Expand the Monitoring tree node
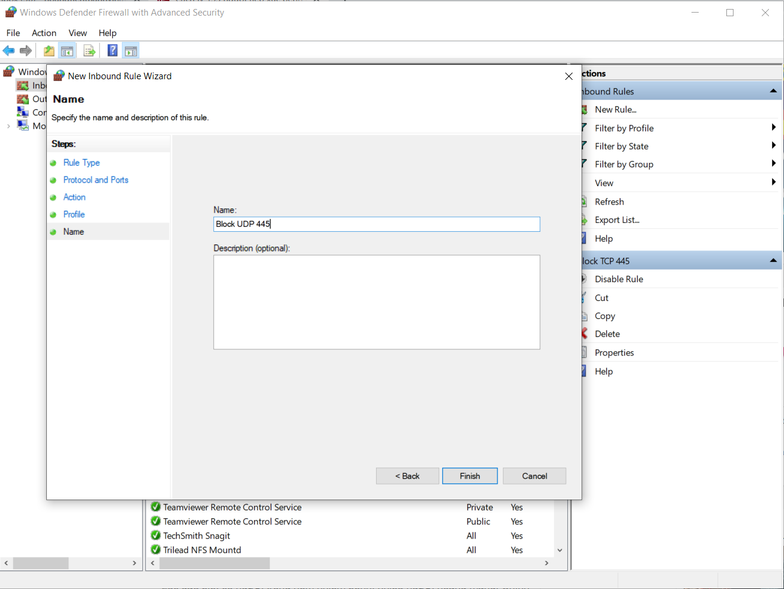Viewport: 784px width, 589px height. 8,126
